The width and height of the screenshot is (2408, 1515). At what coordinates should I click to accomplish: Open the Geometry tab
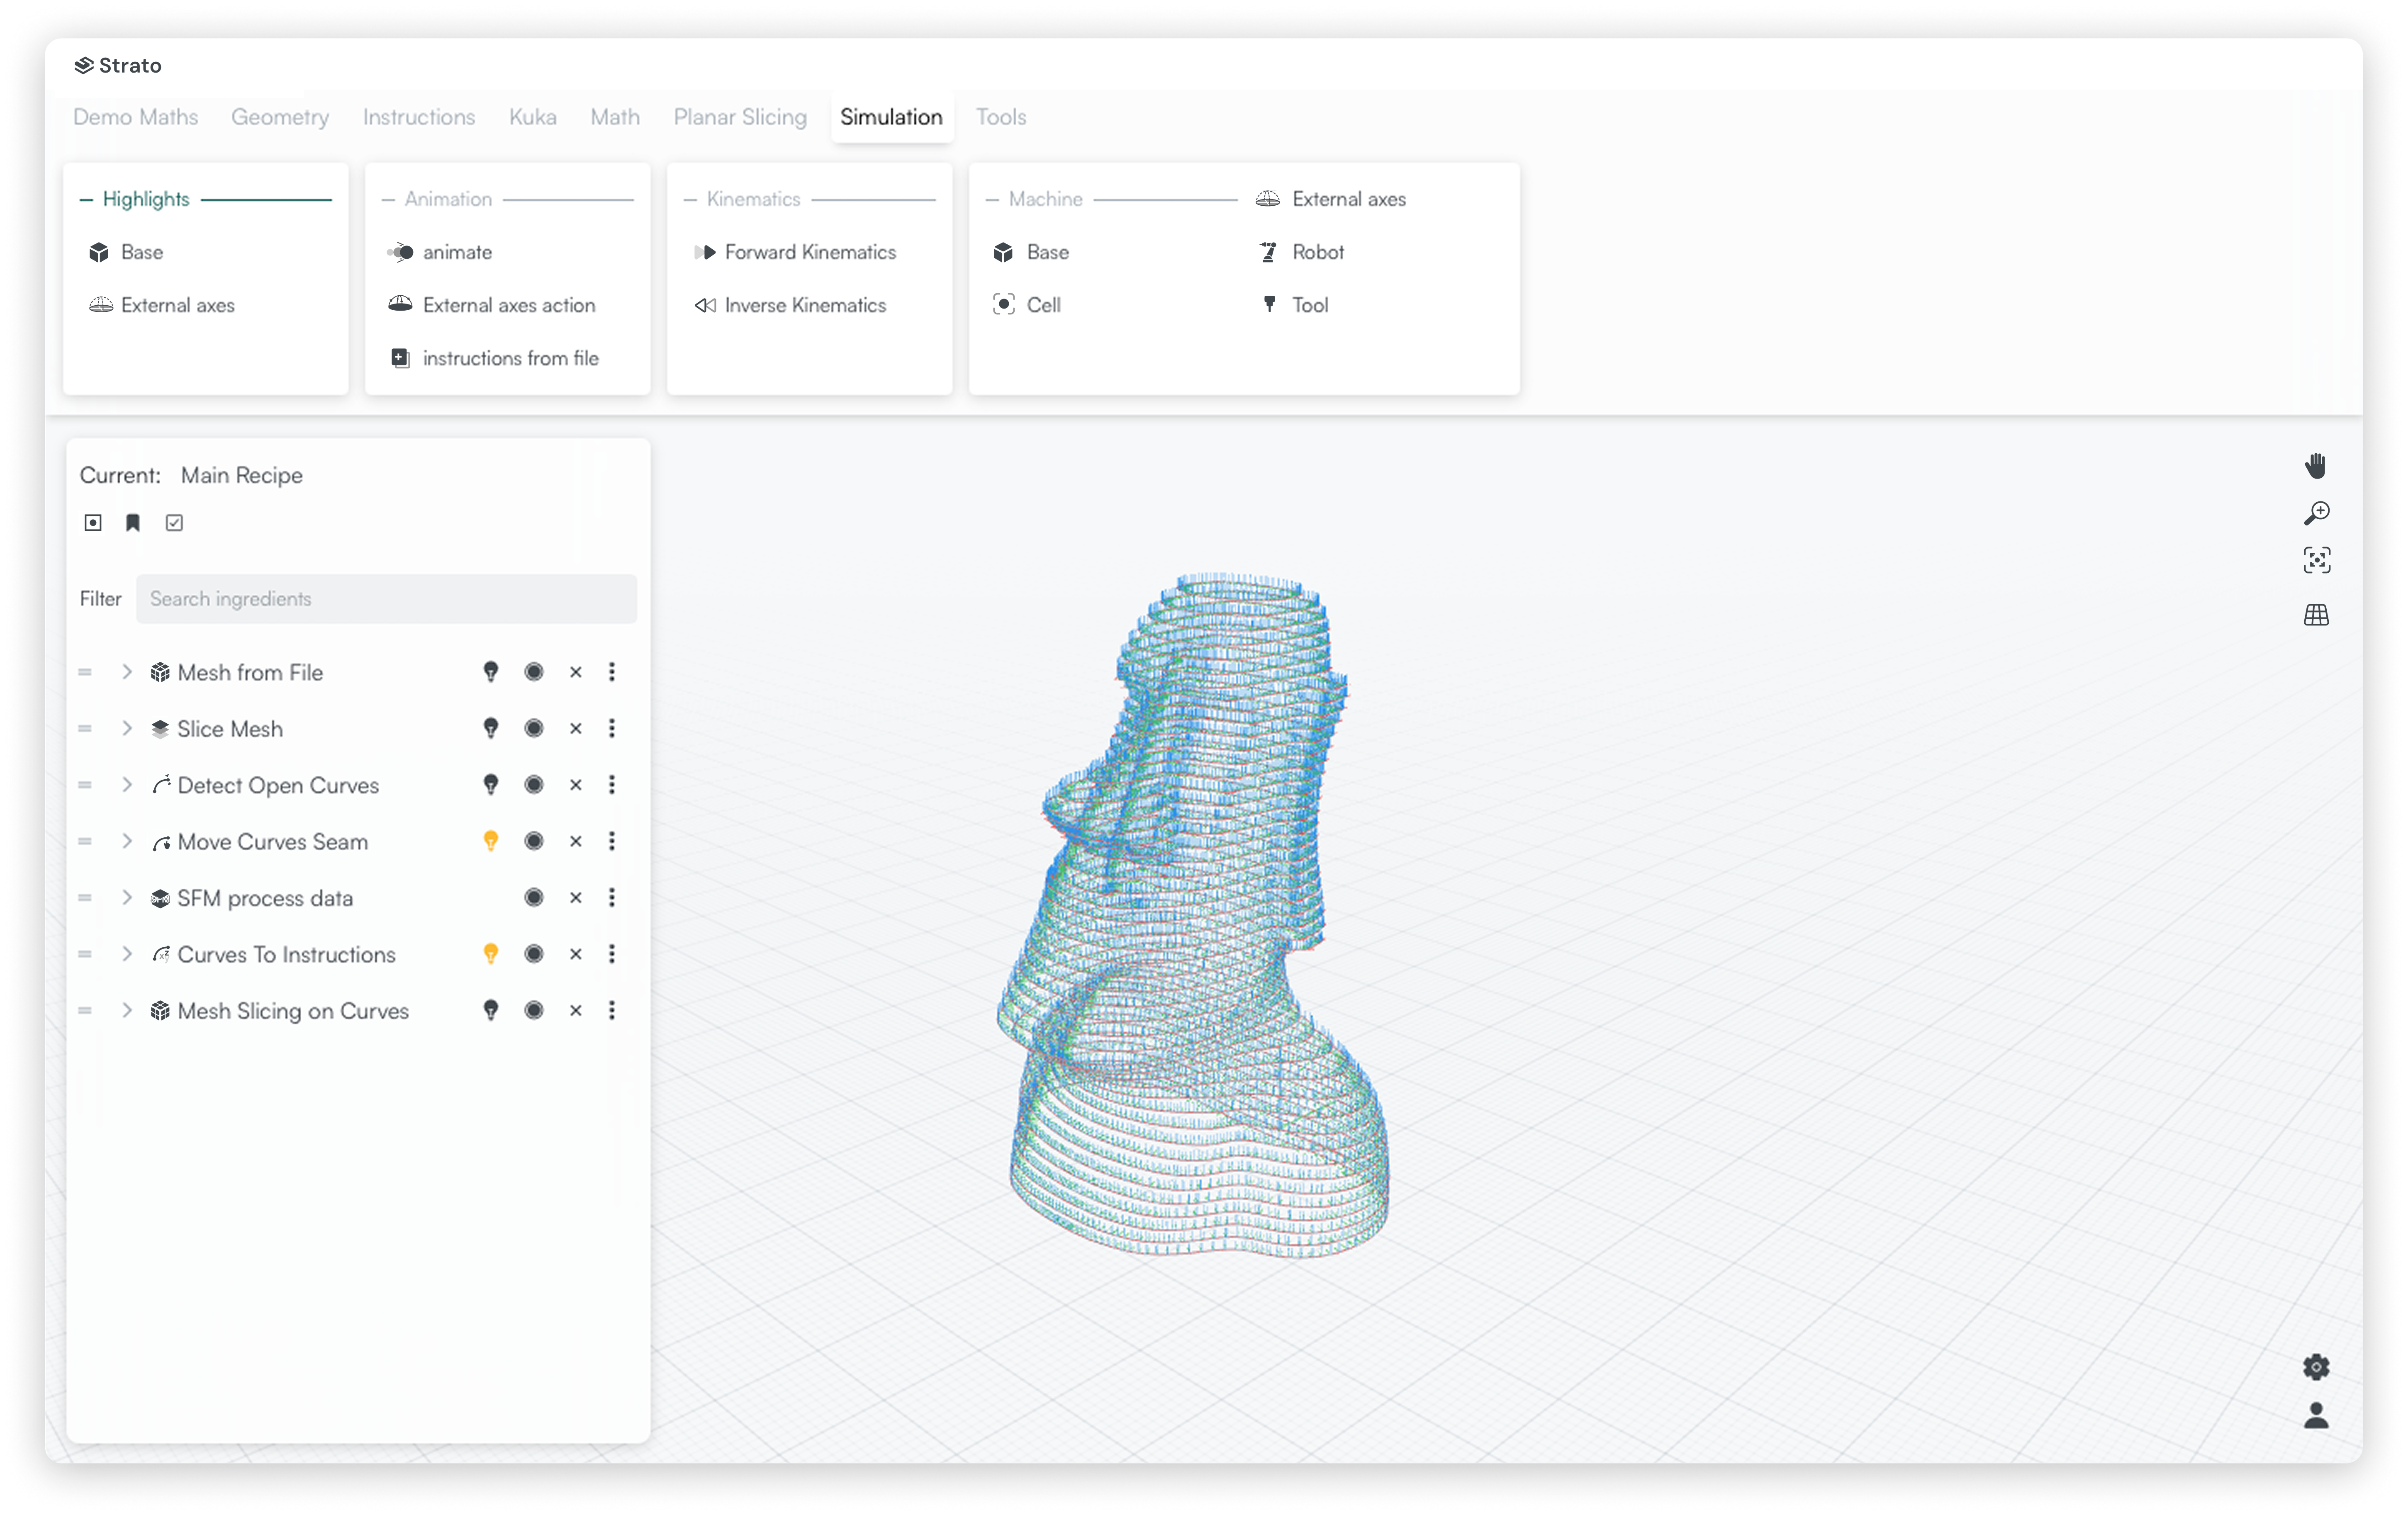pyautogui.click(x=280, y=117)
